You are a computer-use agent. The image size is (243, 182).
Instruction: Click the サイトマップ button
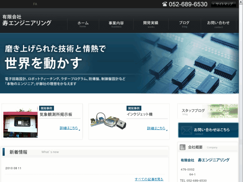224,4
